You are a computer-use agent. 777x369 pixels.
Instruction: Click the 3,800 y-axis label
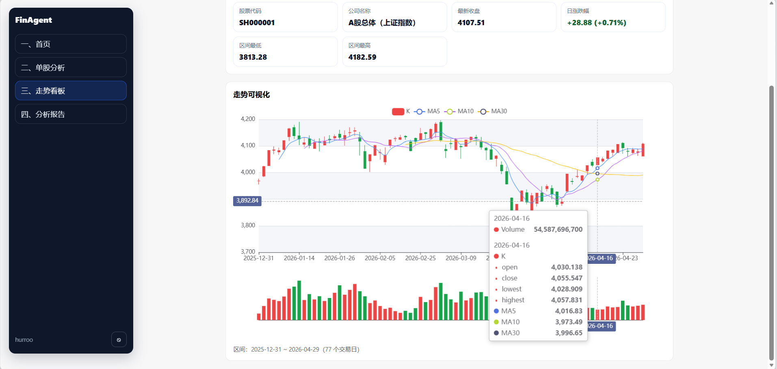point(248,225)
